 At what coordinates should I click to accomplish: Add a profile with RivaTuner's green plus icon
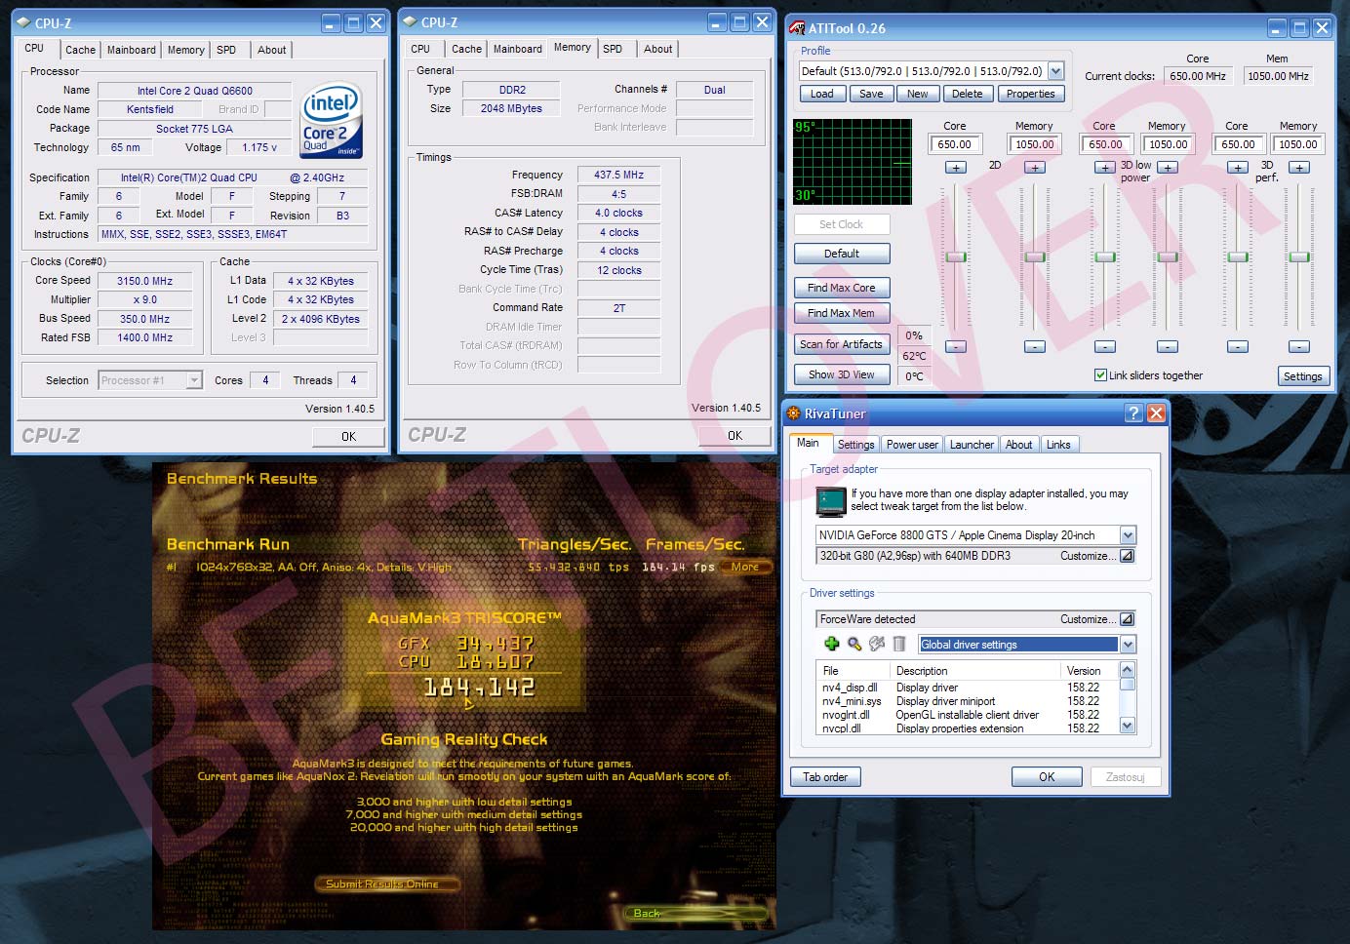tap(832, 644)
